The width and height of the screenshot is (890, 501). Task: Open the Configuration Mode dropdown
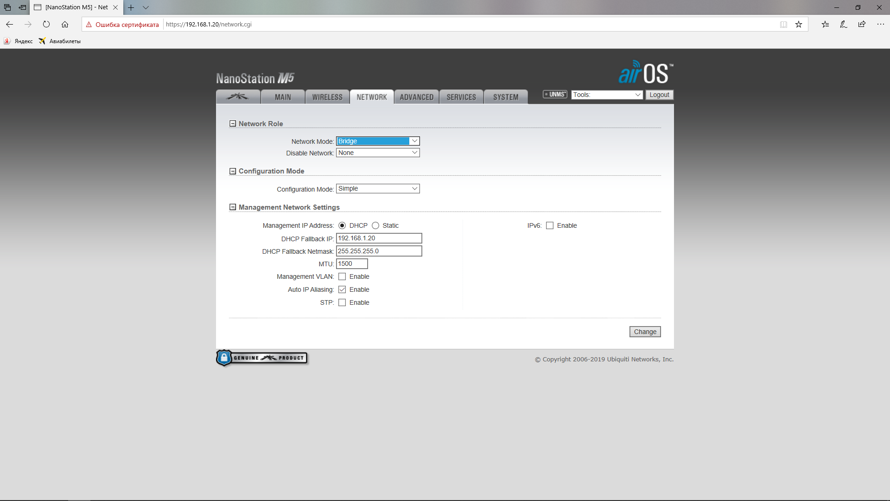pyautogui.click(x=378, y=189)
